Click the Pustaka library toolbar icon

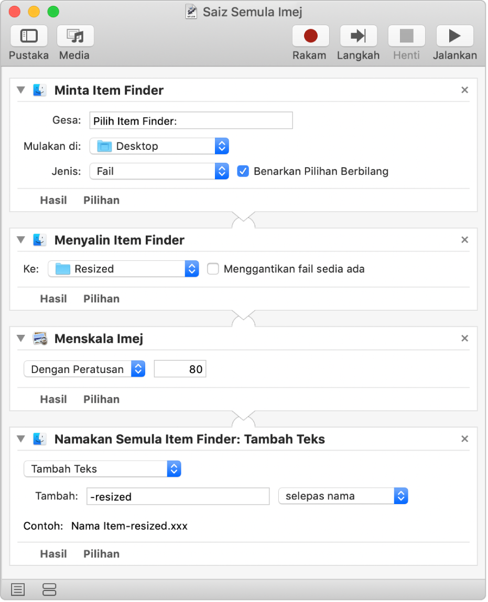click(x=29, y=36)
